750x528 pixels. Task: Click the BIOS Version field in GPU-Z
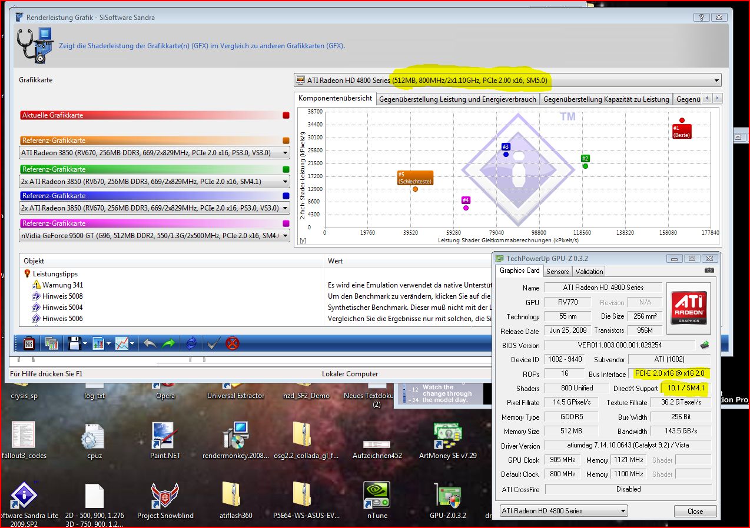click(620, 345)
